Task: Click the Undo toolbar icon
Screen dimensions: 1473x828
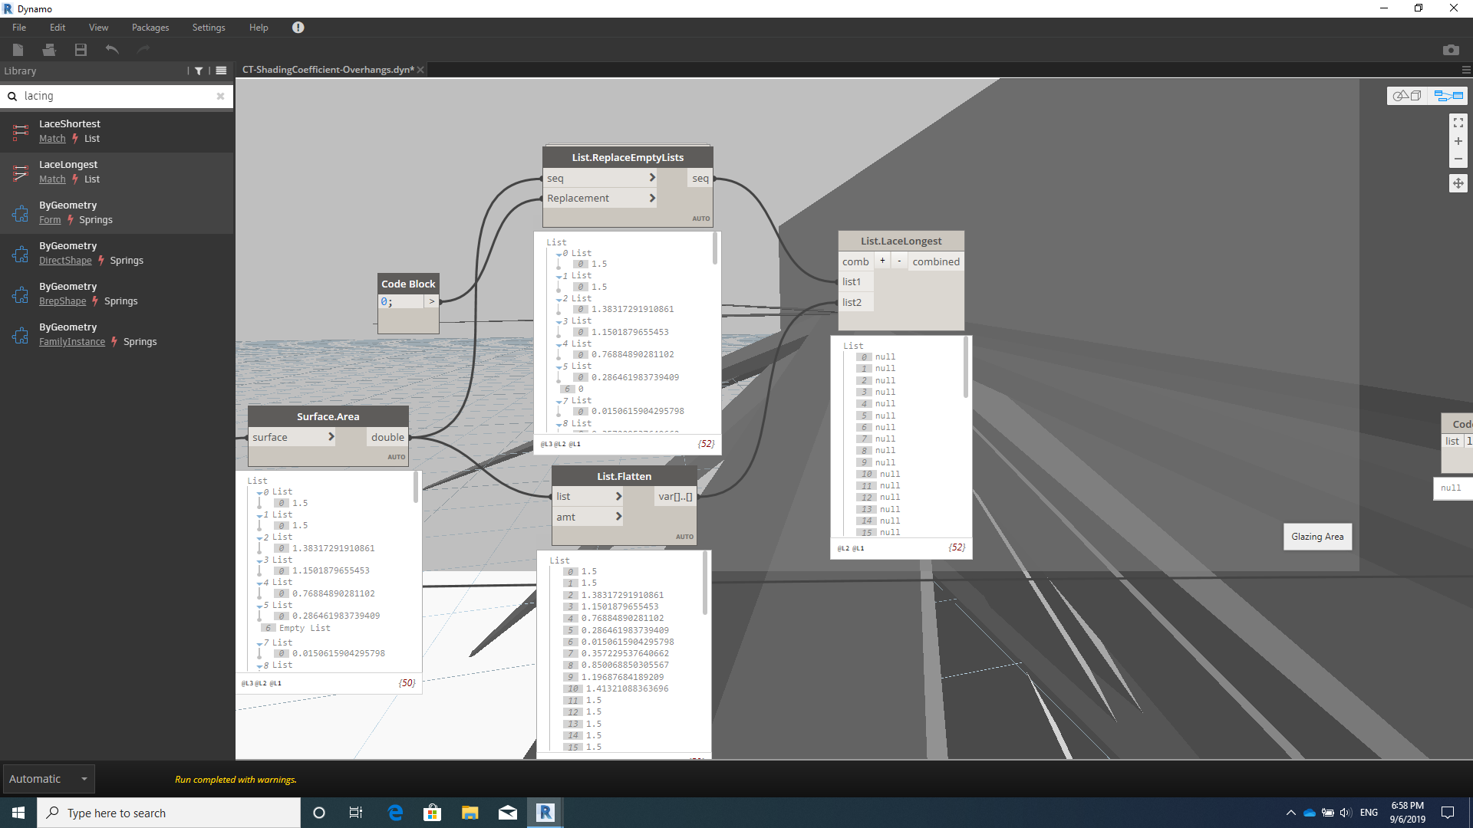Action: tap(112, 50)
